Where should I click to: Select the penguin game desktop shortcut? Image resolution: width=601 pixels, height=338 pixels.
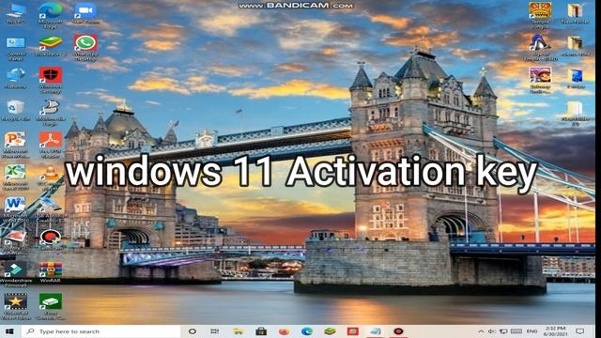pos(540,48)
